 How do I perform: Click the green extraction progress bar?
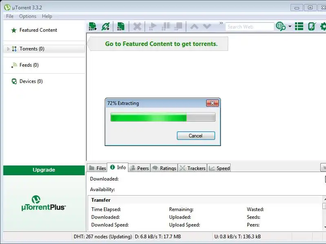163,117
